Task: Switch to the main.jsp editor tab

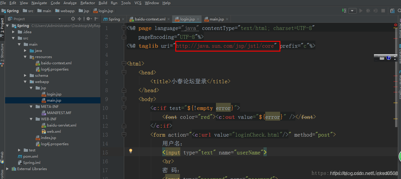Action: (x=216, y=19)
